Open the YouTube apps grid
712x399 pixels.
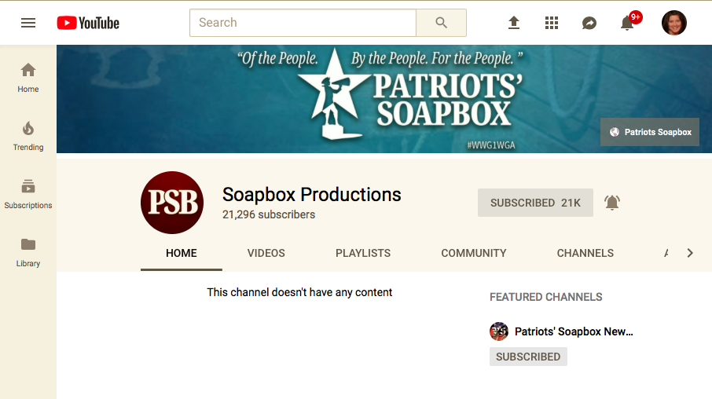tap(551, 23)
